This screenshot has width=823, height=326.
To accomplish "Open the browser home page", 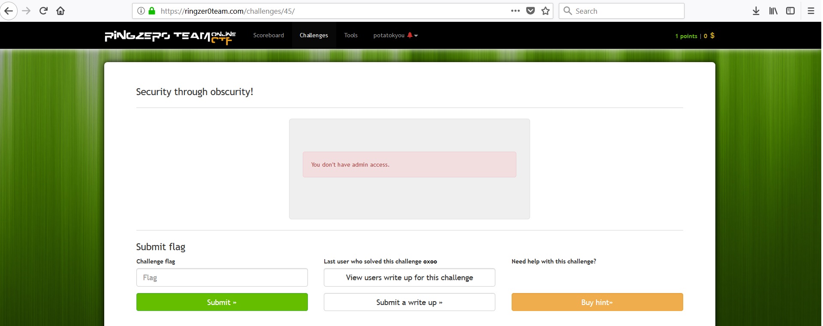I will (x=60, y=11).
